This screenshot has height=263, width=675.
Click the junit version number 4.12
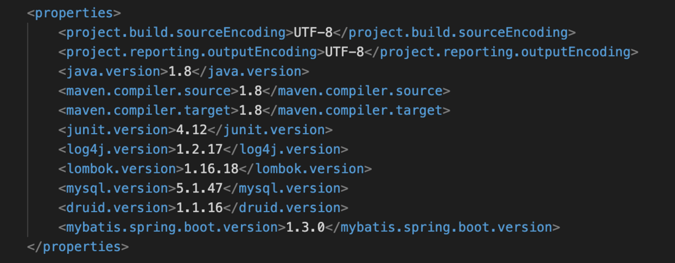[192, 129]
